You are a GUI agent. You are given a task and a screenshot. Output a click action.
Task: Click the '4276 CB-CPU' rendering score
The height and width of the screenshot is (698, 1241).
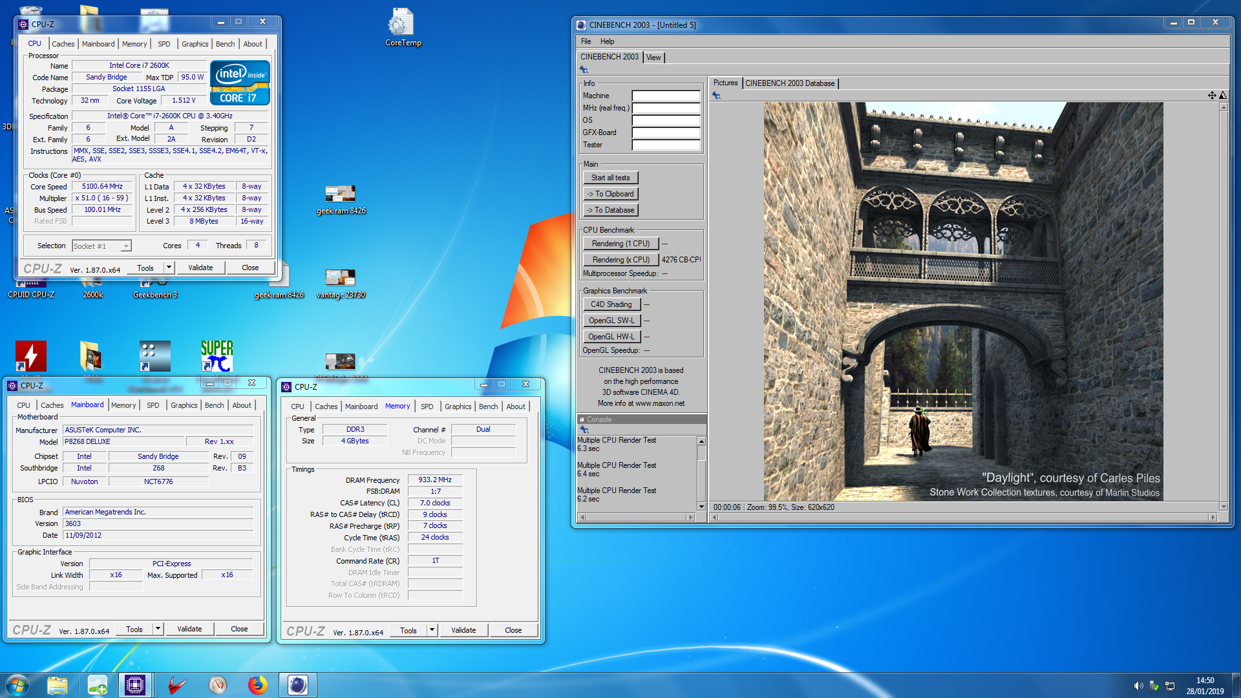(x=681, y=260)
